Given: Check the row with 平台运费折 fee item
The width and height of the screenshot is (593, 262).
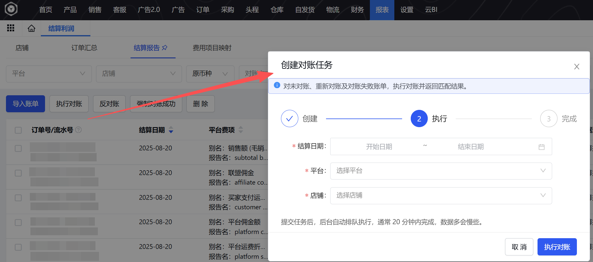Looking at the screenshot, I should coord(18,247).
